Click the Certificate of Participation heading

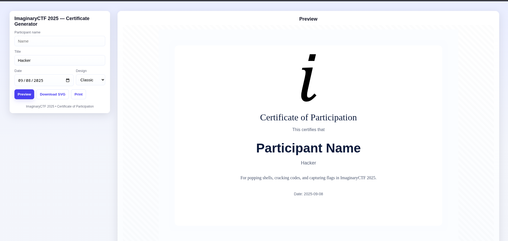(308, 117)
